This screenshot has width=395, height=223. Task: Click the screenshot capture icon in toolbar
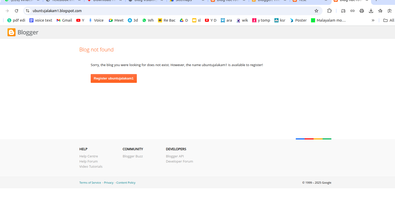coord(390,11)
